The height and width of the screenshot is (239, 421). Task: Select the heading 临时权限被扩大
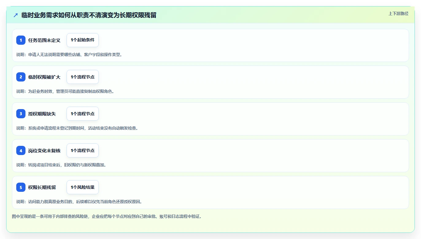click(x=44, y=77)
